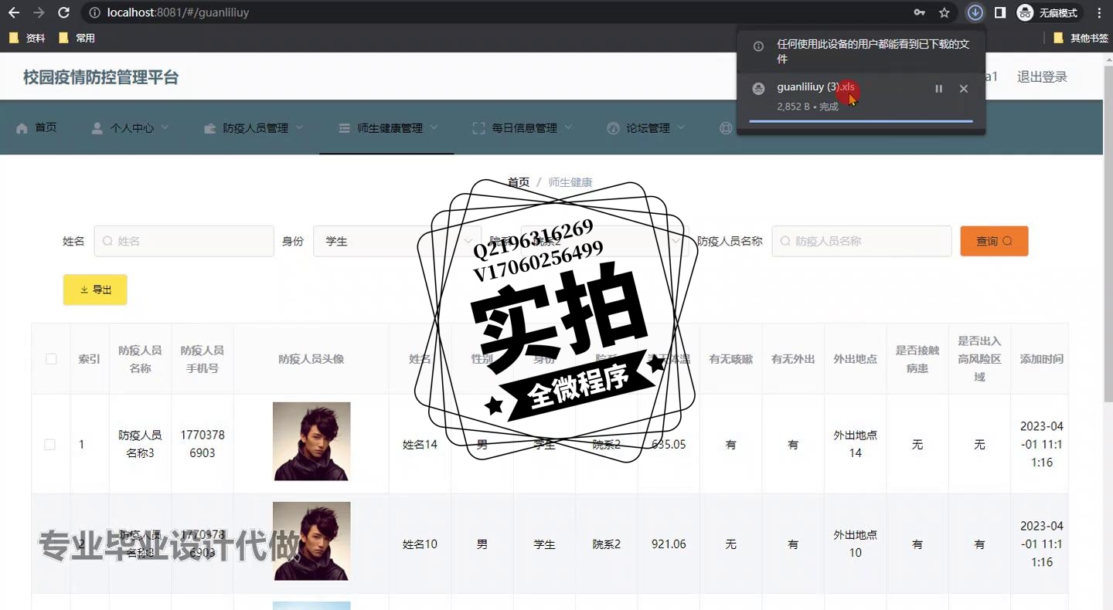
Task: Open the saved passwords key icon
Action: (x=919, y=12)
